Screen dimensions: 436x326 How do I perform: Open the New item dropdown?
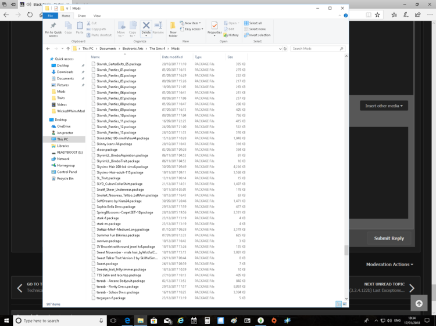tap(190, 23)
